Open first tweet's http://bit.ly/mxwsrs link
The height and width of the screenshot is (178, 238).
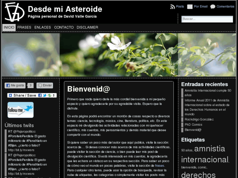tap(21, 150)
